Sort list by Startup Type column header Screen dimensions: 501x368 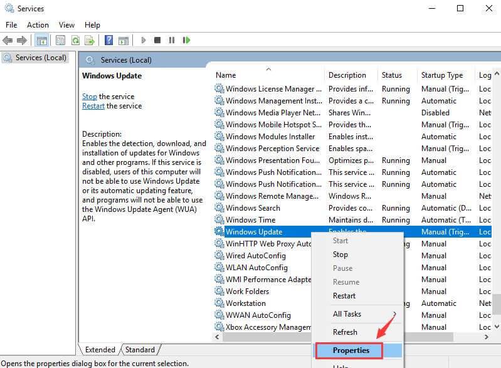[442, 75]
